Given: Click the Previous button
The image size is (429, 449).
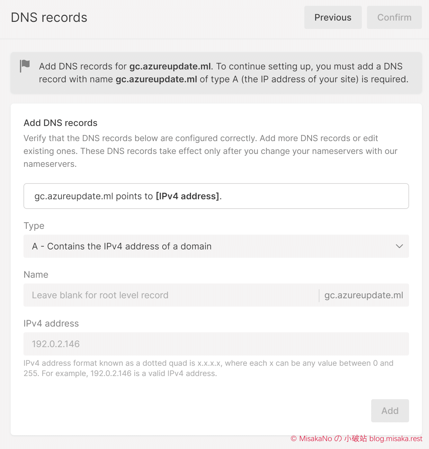Looking at the screenshot, I should 333,17.
